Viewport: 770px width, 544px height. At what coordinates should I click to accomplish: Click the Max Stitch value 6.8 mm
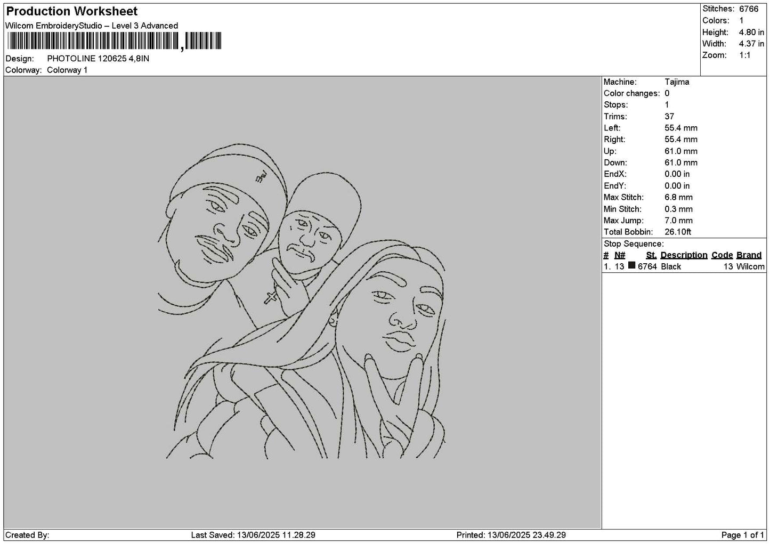(x=678, y=198)
